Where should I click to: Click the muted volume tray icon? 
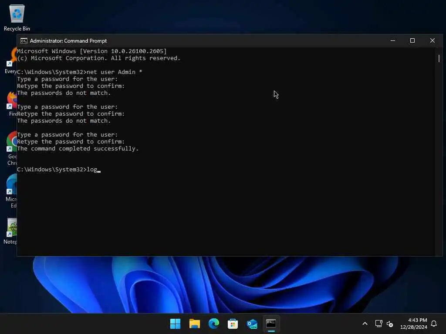(x=390, y=324)
